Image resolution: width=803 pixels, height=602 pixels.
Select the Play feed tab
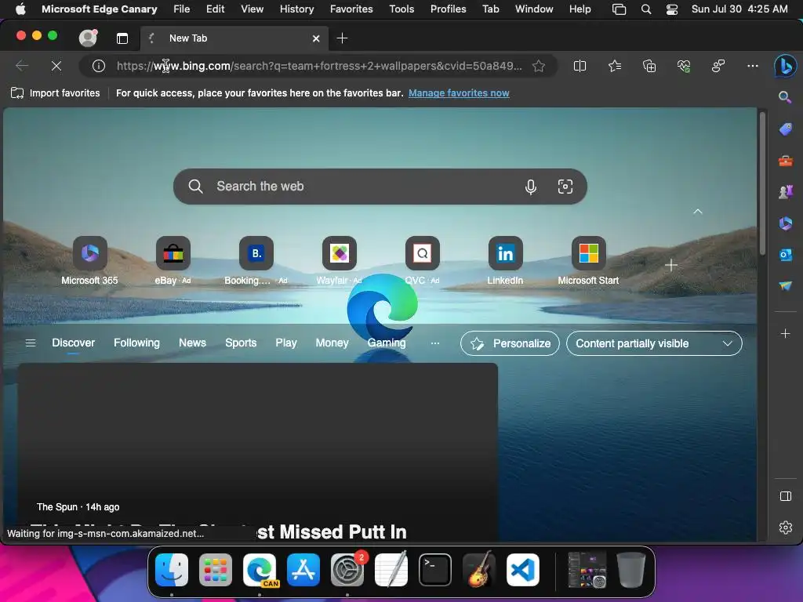point(285,343)
